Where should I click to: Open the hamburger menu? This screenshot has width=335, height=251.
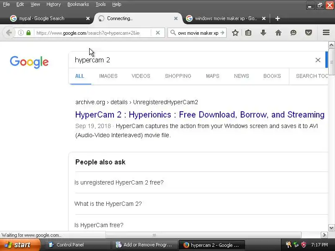pos(326,33)
